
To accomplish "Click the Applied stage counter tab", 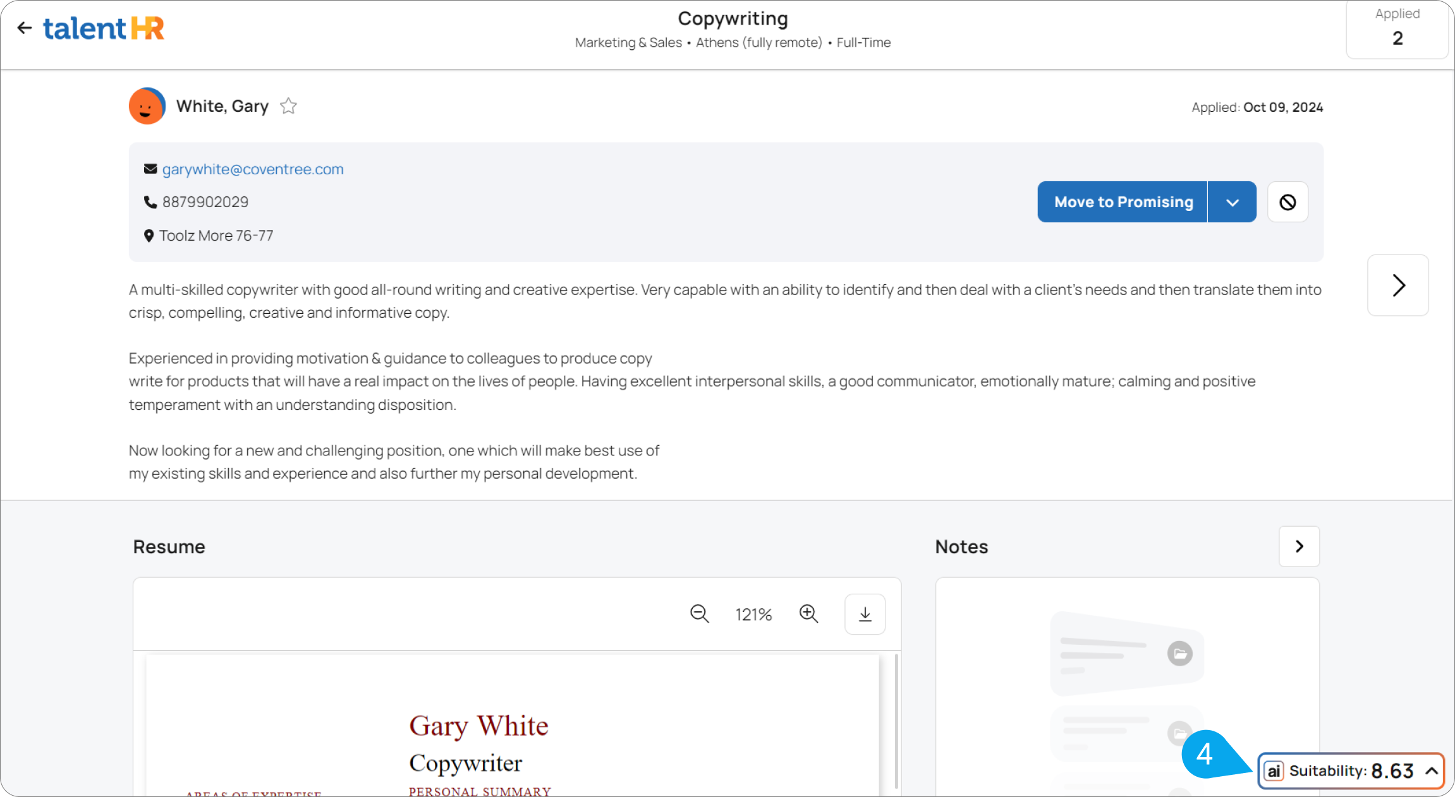I will pos(1397,28).
